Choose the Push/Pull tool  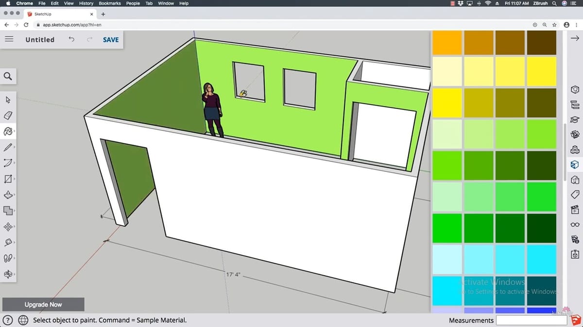click(x=7, y=195)
